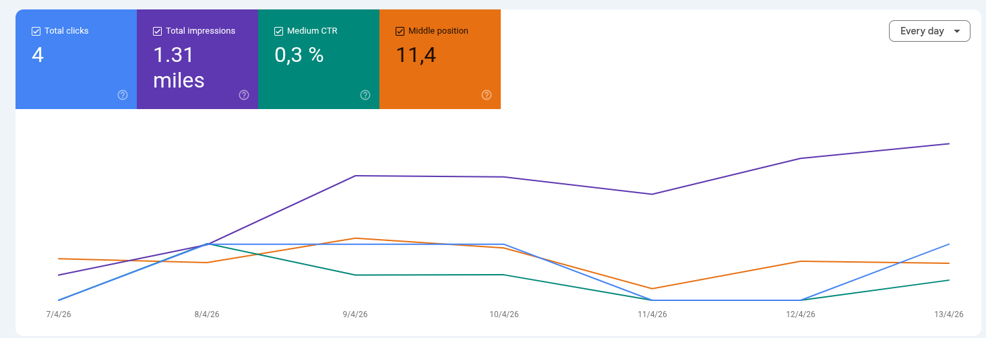The width and height of the screenshot is (986, 338).
Task: Click the 10/4/26 date label
Action: coord(503,314)
